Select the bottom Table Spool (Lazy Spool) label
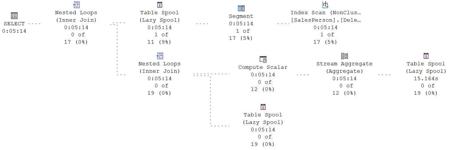This screenshot has width=450, height=150. [x=263, y=119]
